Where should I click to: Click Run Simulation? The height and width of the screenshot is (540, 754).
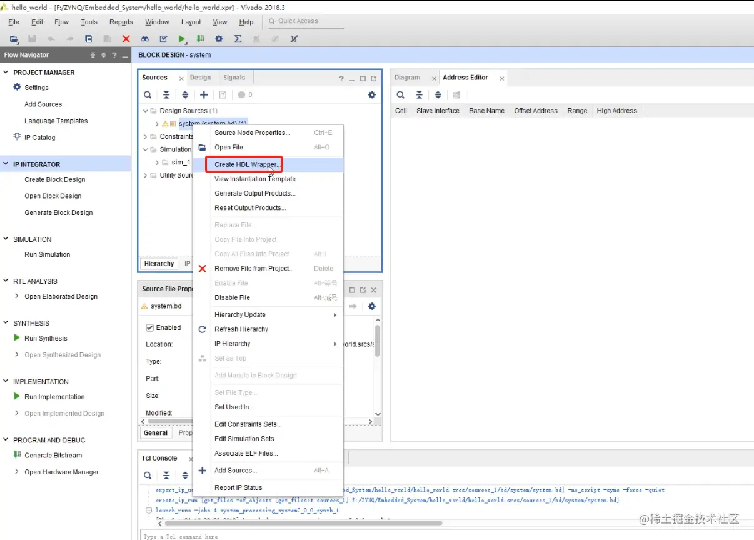tap(48, 254)
